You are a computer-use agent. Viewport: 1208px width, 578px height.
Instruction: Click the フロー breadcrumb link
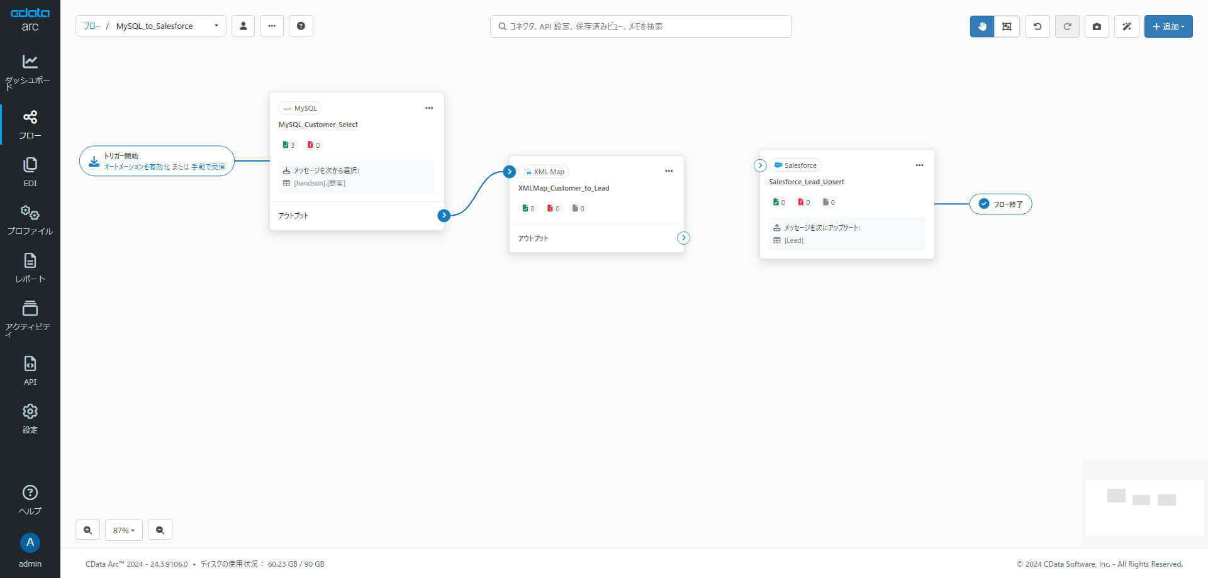pyautogui.click(x=92, y=26)
